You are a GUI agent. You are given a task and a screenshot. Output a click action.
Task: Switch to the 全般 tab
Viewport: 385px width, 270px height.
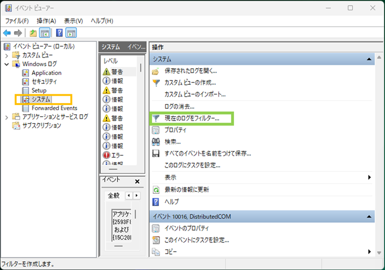[113, 195]
